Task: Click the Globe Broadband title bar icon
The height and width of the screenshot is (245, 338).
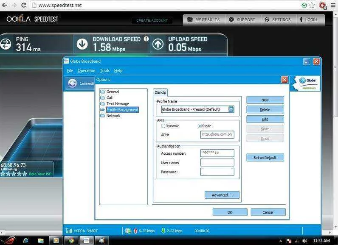Action: pos(66,61)
